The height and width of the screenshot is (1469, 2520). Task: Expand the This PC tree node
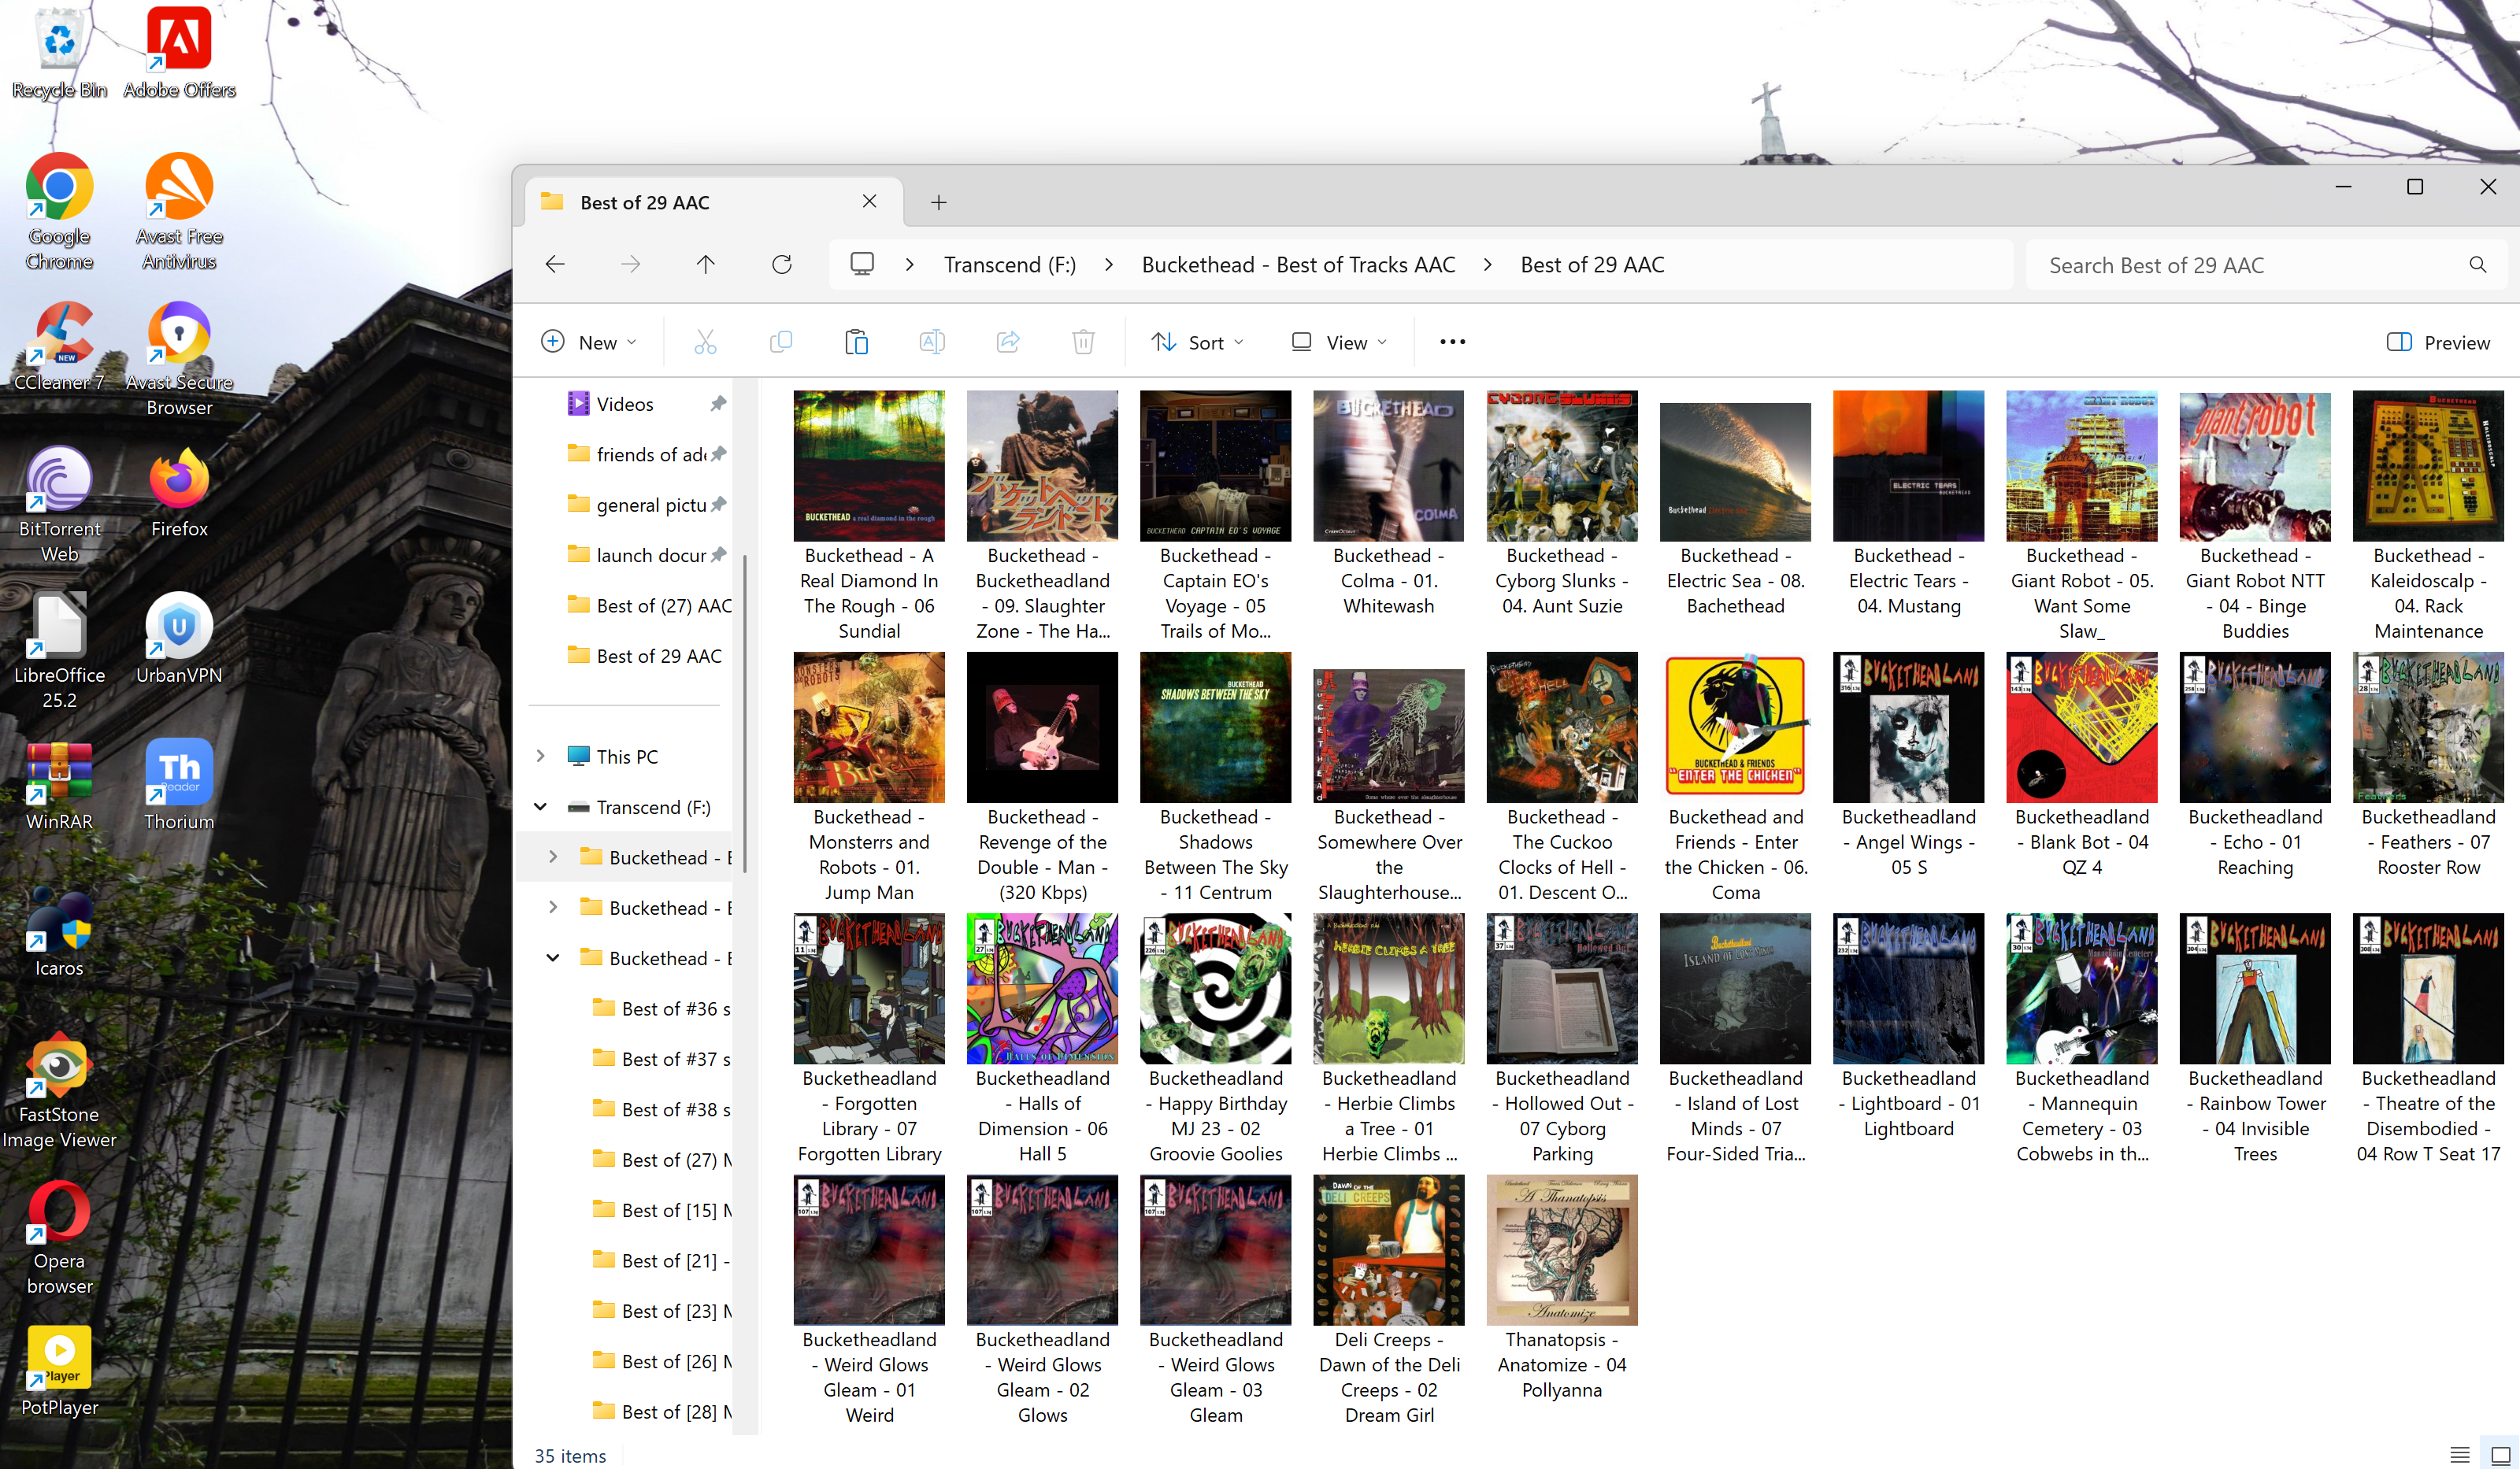click(540, 756)
